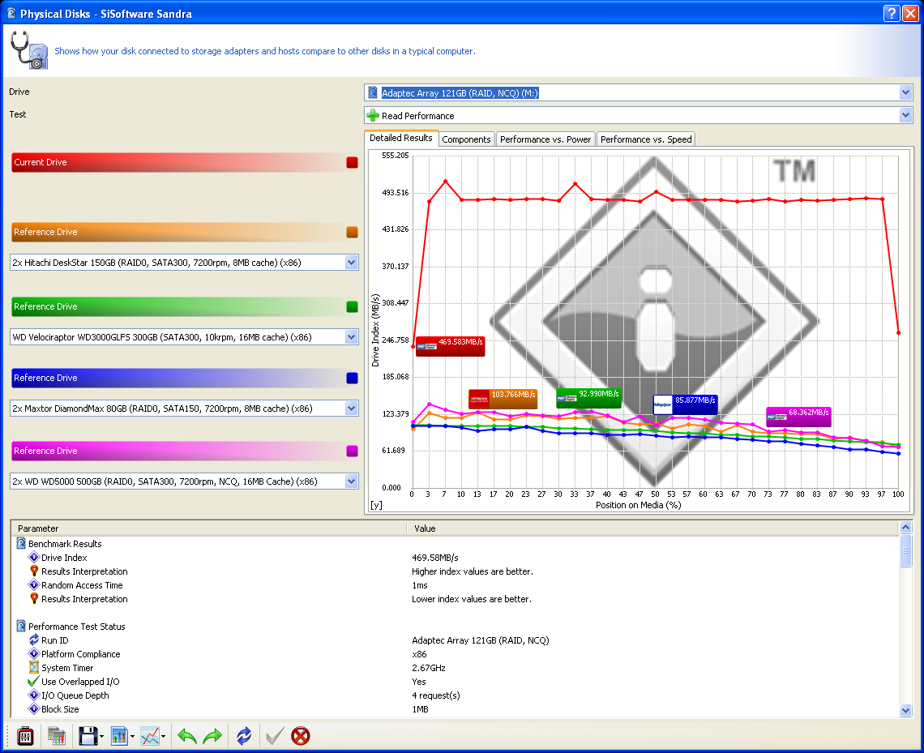Viewport: 924px width, 753px height.
Task: Click the orange Reference Drive color swatch
Action: (353, 232)
